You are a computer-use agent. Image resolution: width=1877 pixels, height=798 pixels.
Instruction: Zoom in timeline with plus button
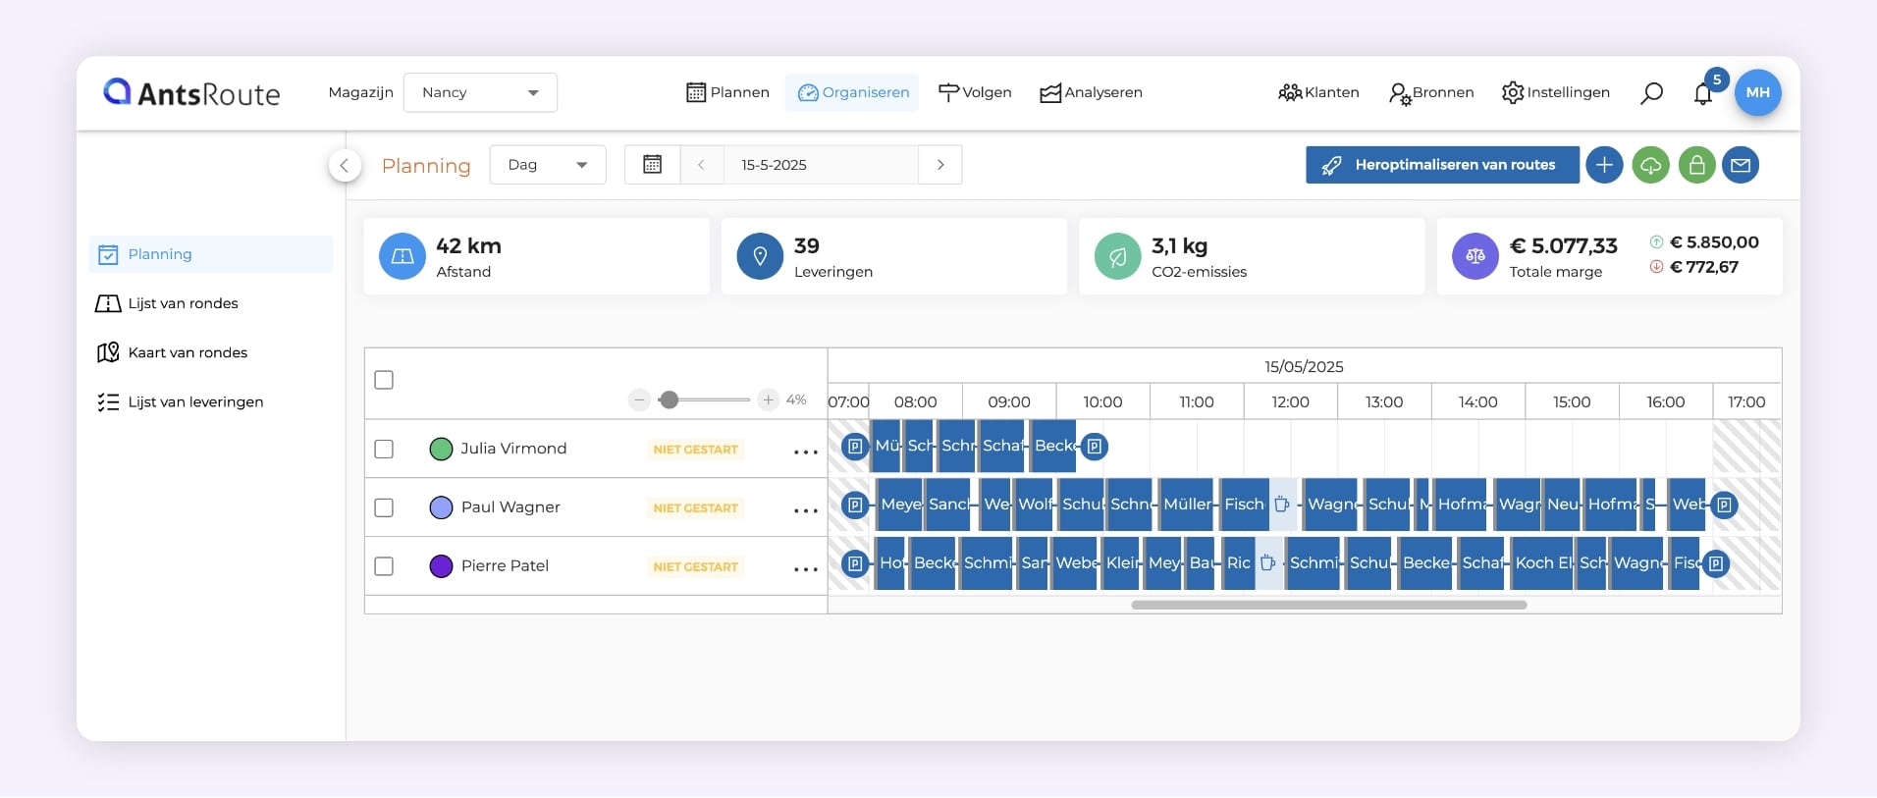coord(768,399)
